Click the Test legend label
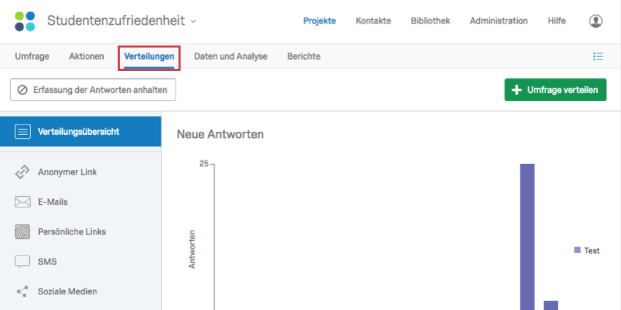The image size is (621, 310). pyautogui.click(x=592, y=250)
